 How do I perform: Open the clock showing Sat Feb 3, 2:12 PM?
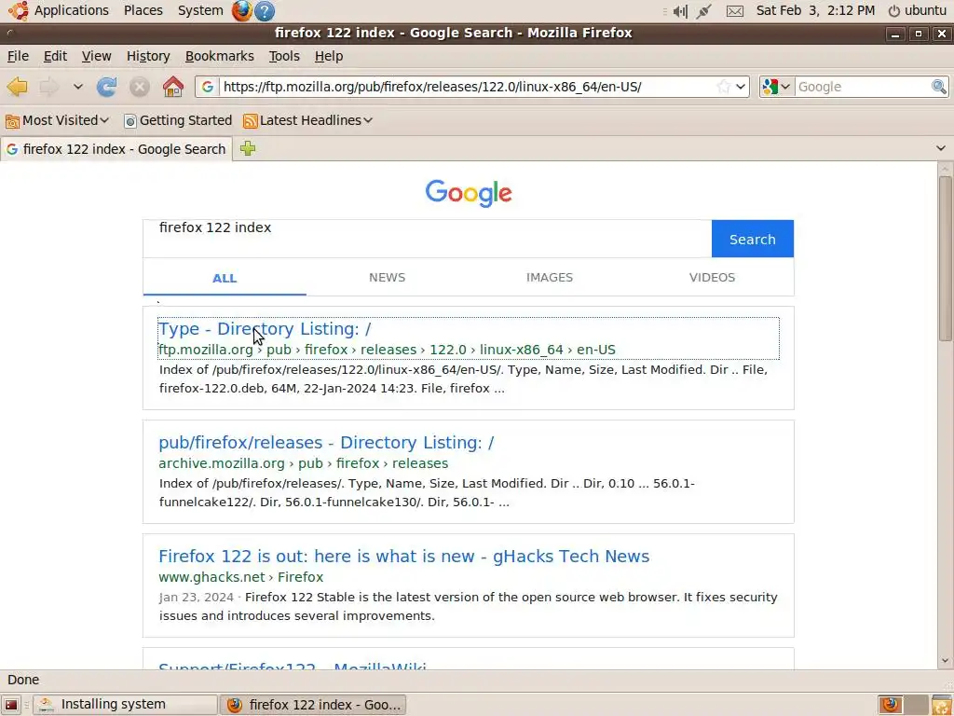[815, 10]
